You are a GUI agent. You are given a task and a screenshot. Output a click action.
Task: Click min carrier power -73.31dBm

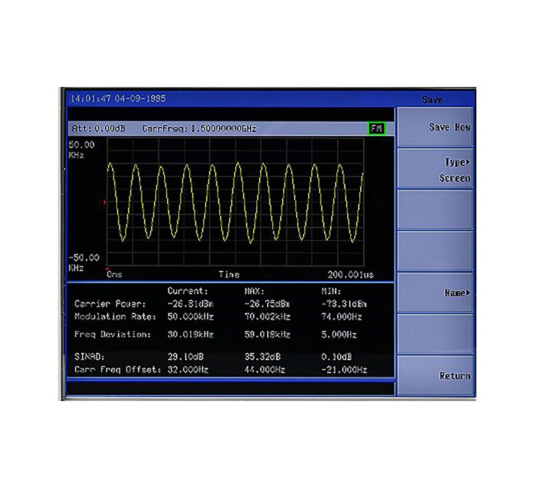(344, 303)
